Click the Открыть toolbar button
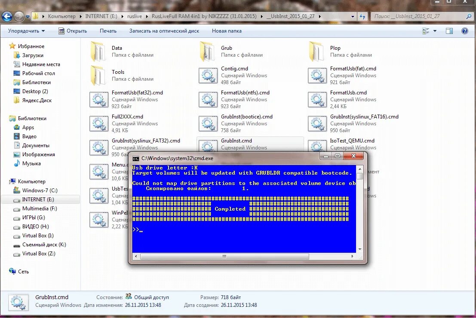 [73, 31]
